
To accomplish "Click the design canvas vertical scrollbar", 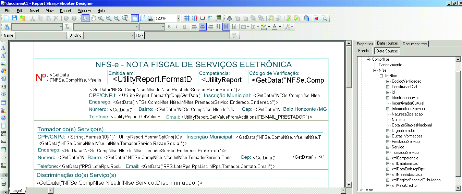I will [349, 114].
